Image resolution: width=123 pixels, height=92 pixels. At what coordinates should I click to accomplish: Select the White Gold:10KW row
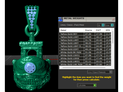tap(85, 58)
